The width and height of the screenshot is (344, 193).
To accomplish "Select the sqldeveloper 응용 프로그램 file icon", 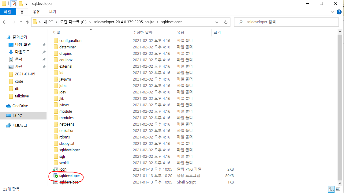I will pos(56,176).
